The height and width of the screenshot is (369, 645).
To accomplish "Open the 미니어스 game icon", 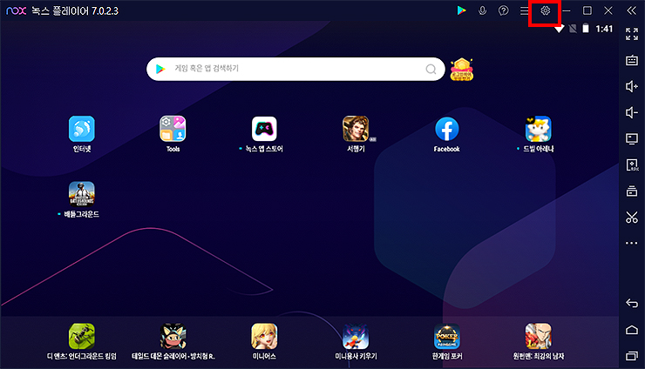I will click(264, 336).
